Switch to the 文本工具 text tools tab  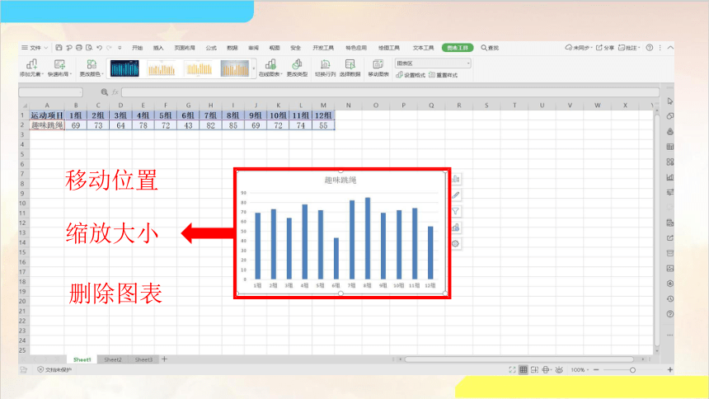(423, 48)
